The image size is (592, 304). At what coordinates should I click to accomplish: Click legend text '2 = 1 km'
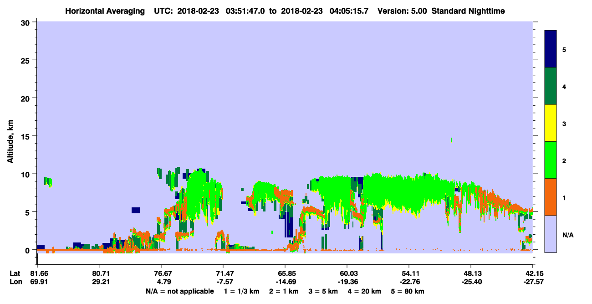(x=284, y=291)
